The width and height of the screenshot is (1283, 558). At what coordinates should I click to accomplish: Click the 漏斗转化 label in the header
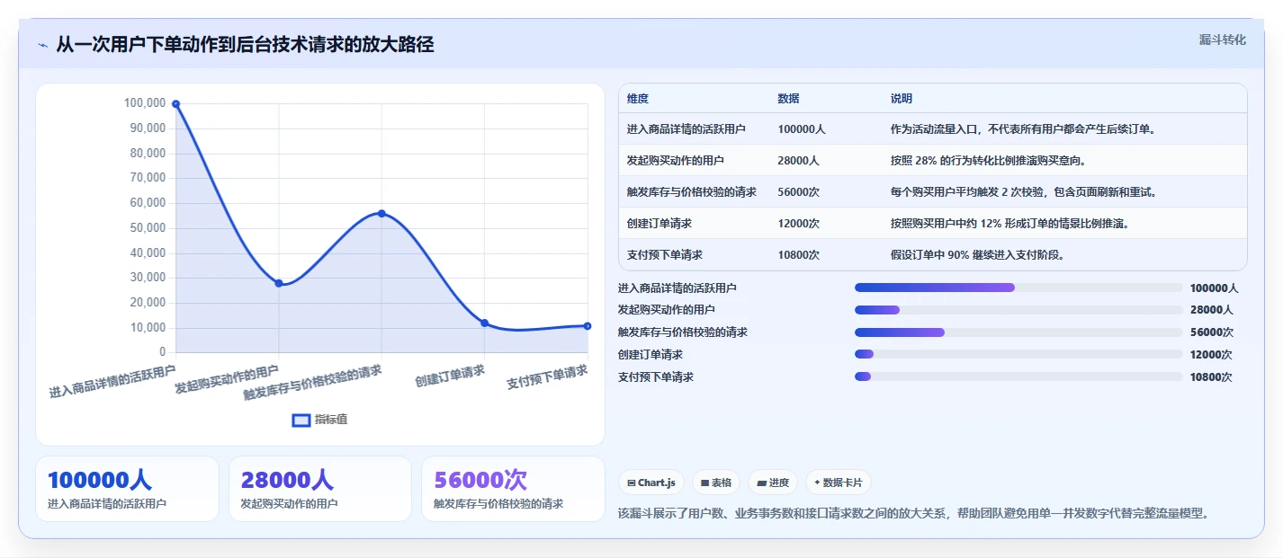click(x=1223, y=40)
